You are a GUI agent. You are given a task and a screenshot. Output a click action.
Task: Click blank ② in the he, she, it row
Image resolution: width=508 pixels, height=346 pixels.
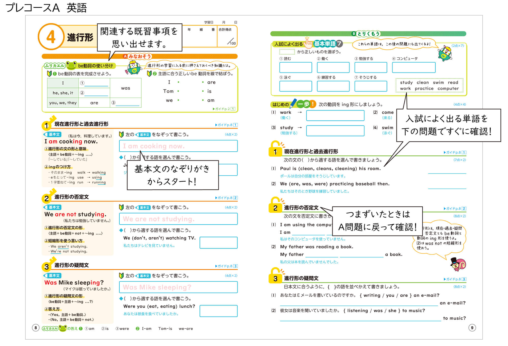pyautogui.click(x=97, y=93)
